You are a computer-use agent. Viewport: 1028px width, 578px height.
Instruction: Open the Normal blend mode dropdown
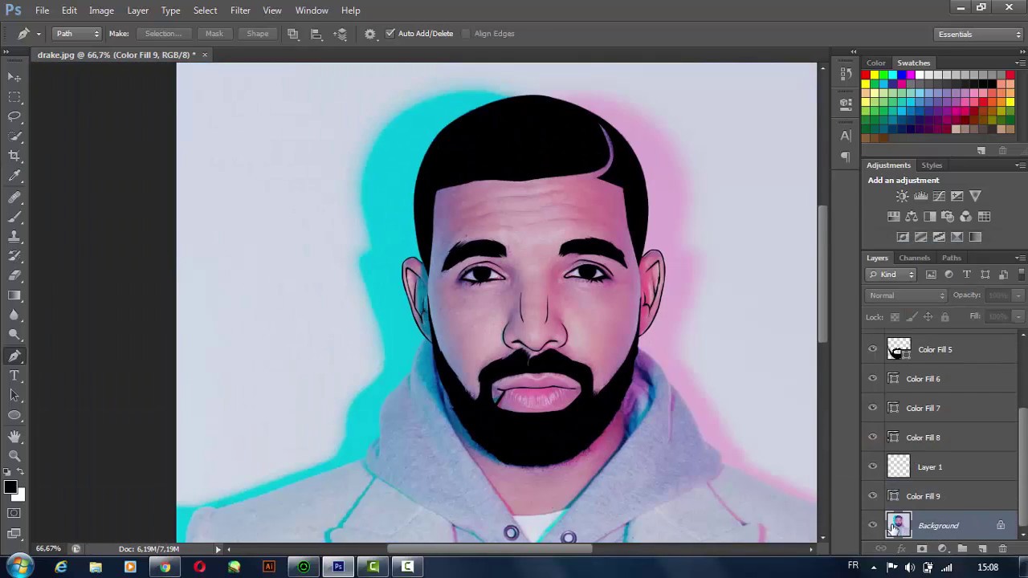click(x=906, y=295)
